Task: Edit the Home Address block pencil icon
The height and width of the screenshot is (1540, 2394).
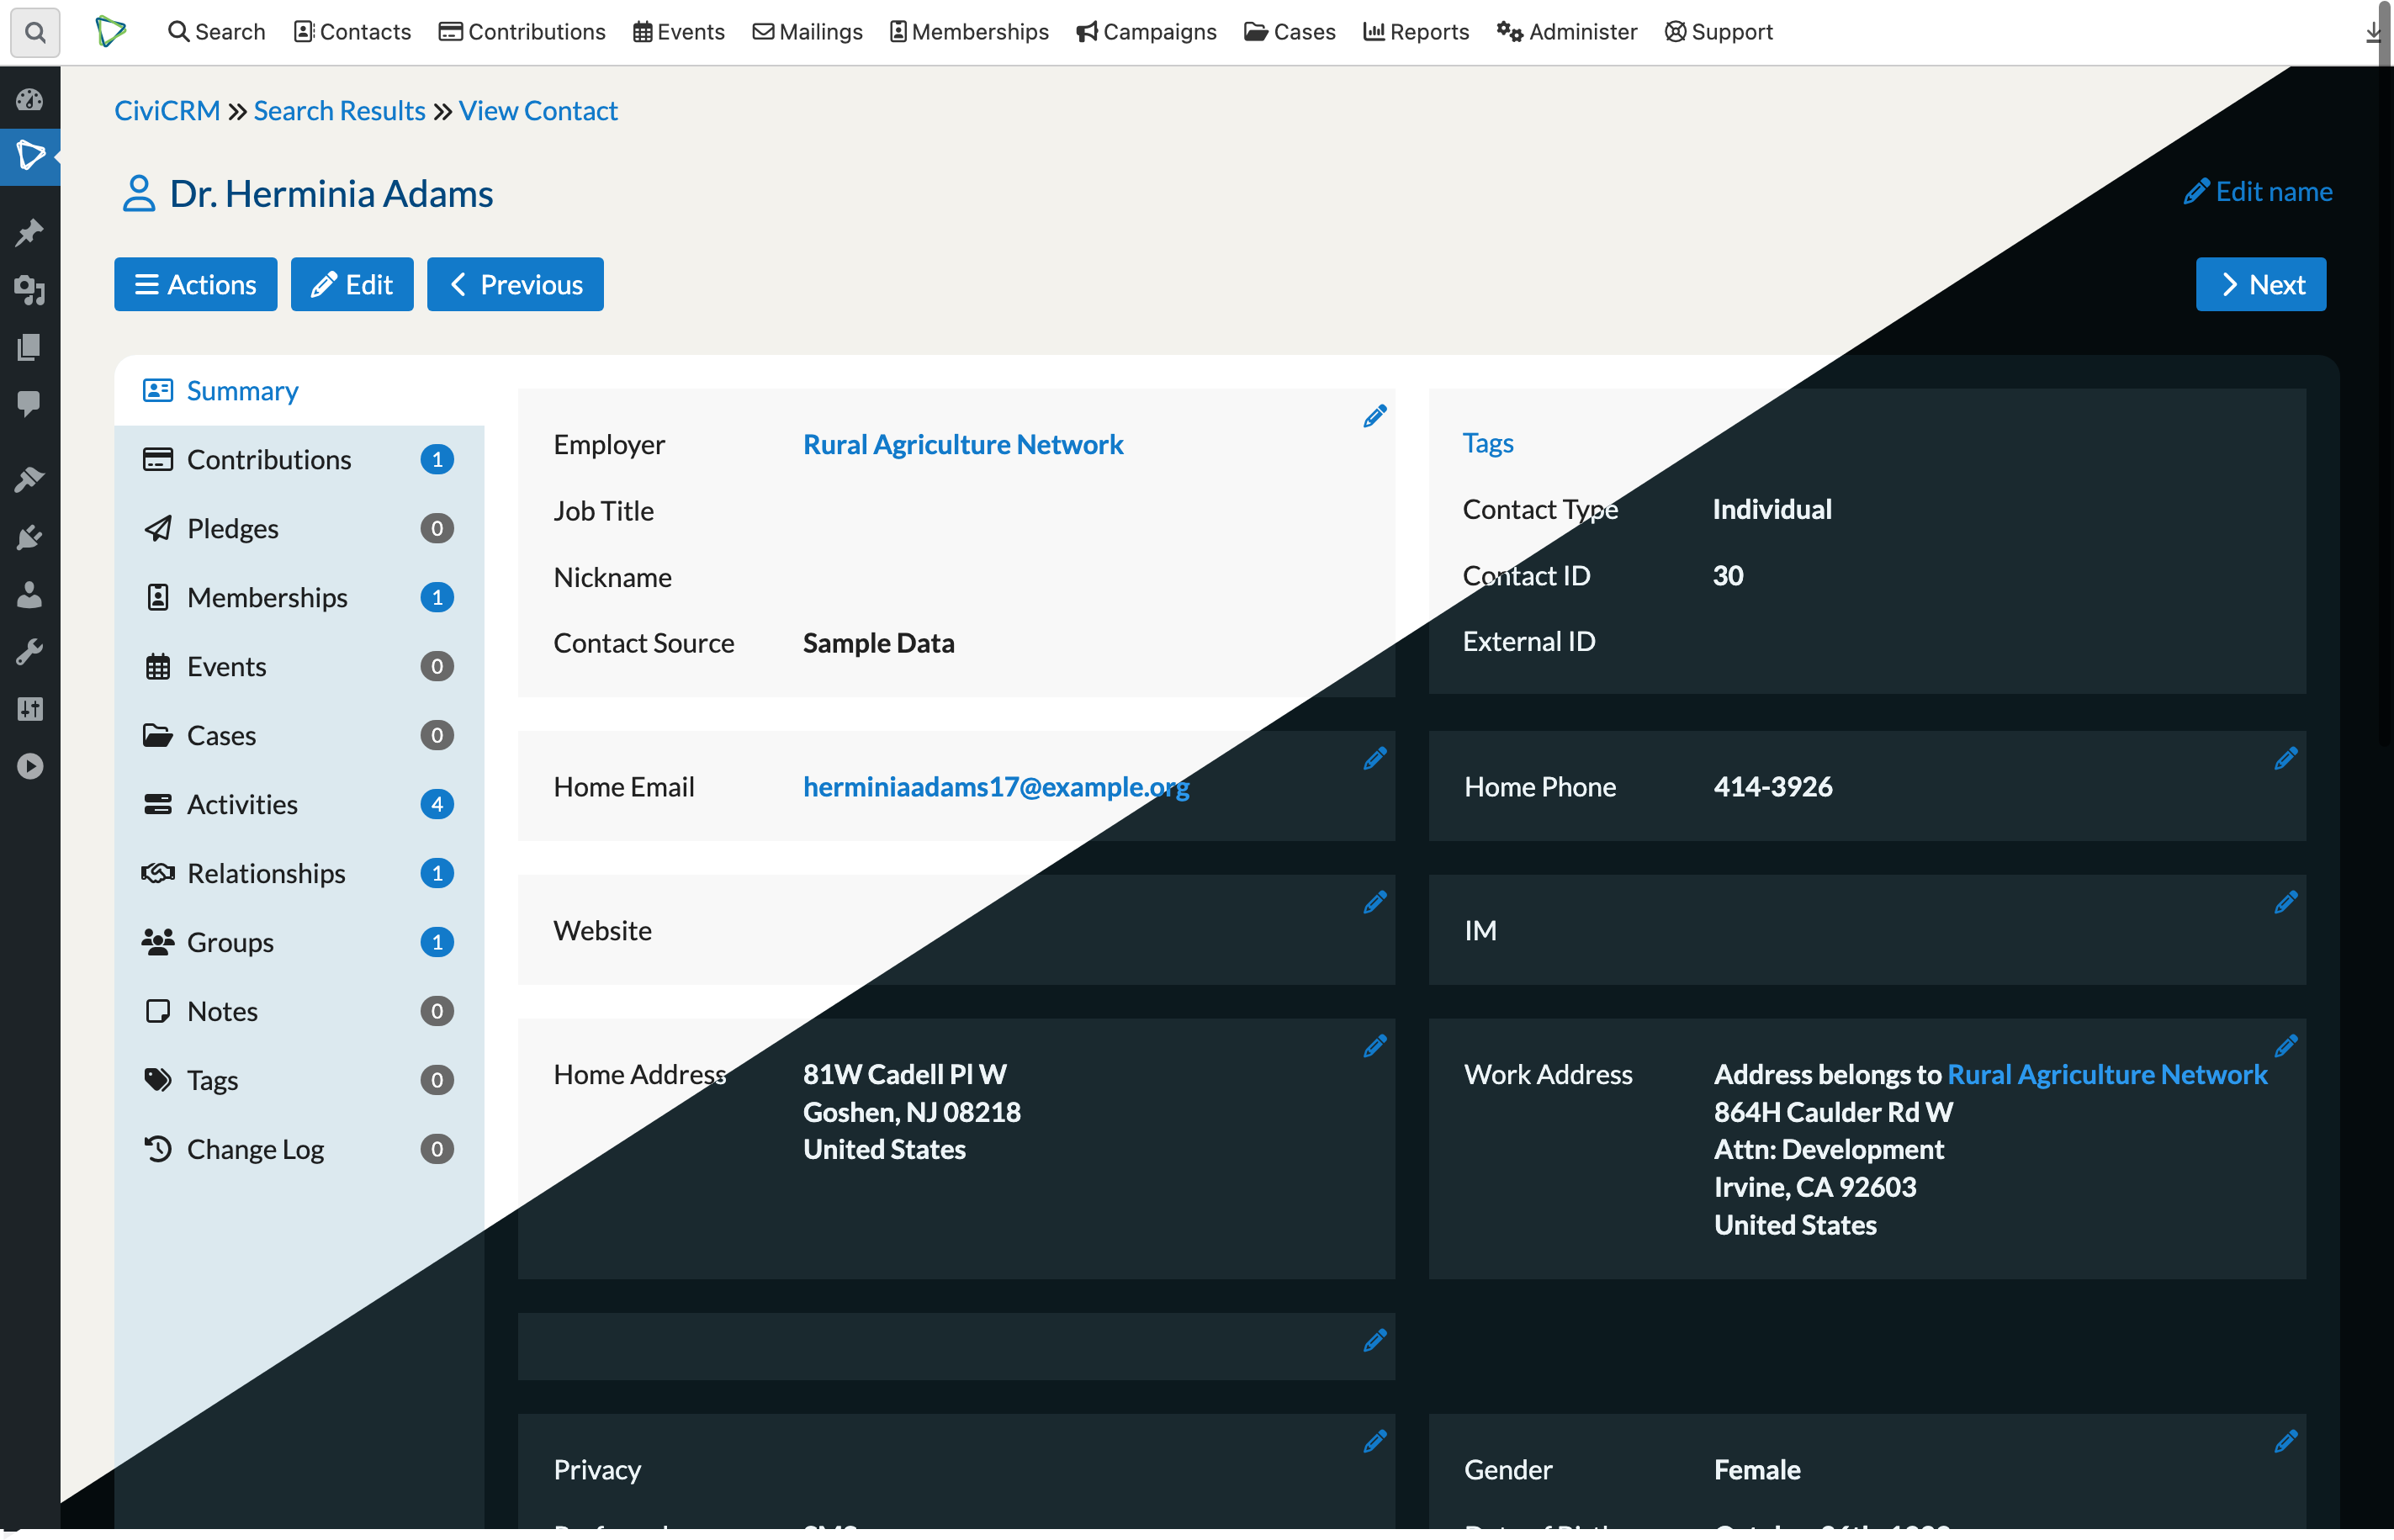Action: point(1375,1046)
